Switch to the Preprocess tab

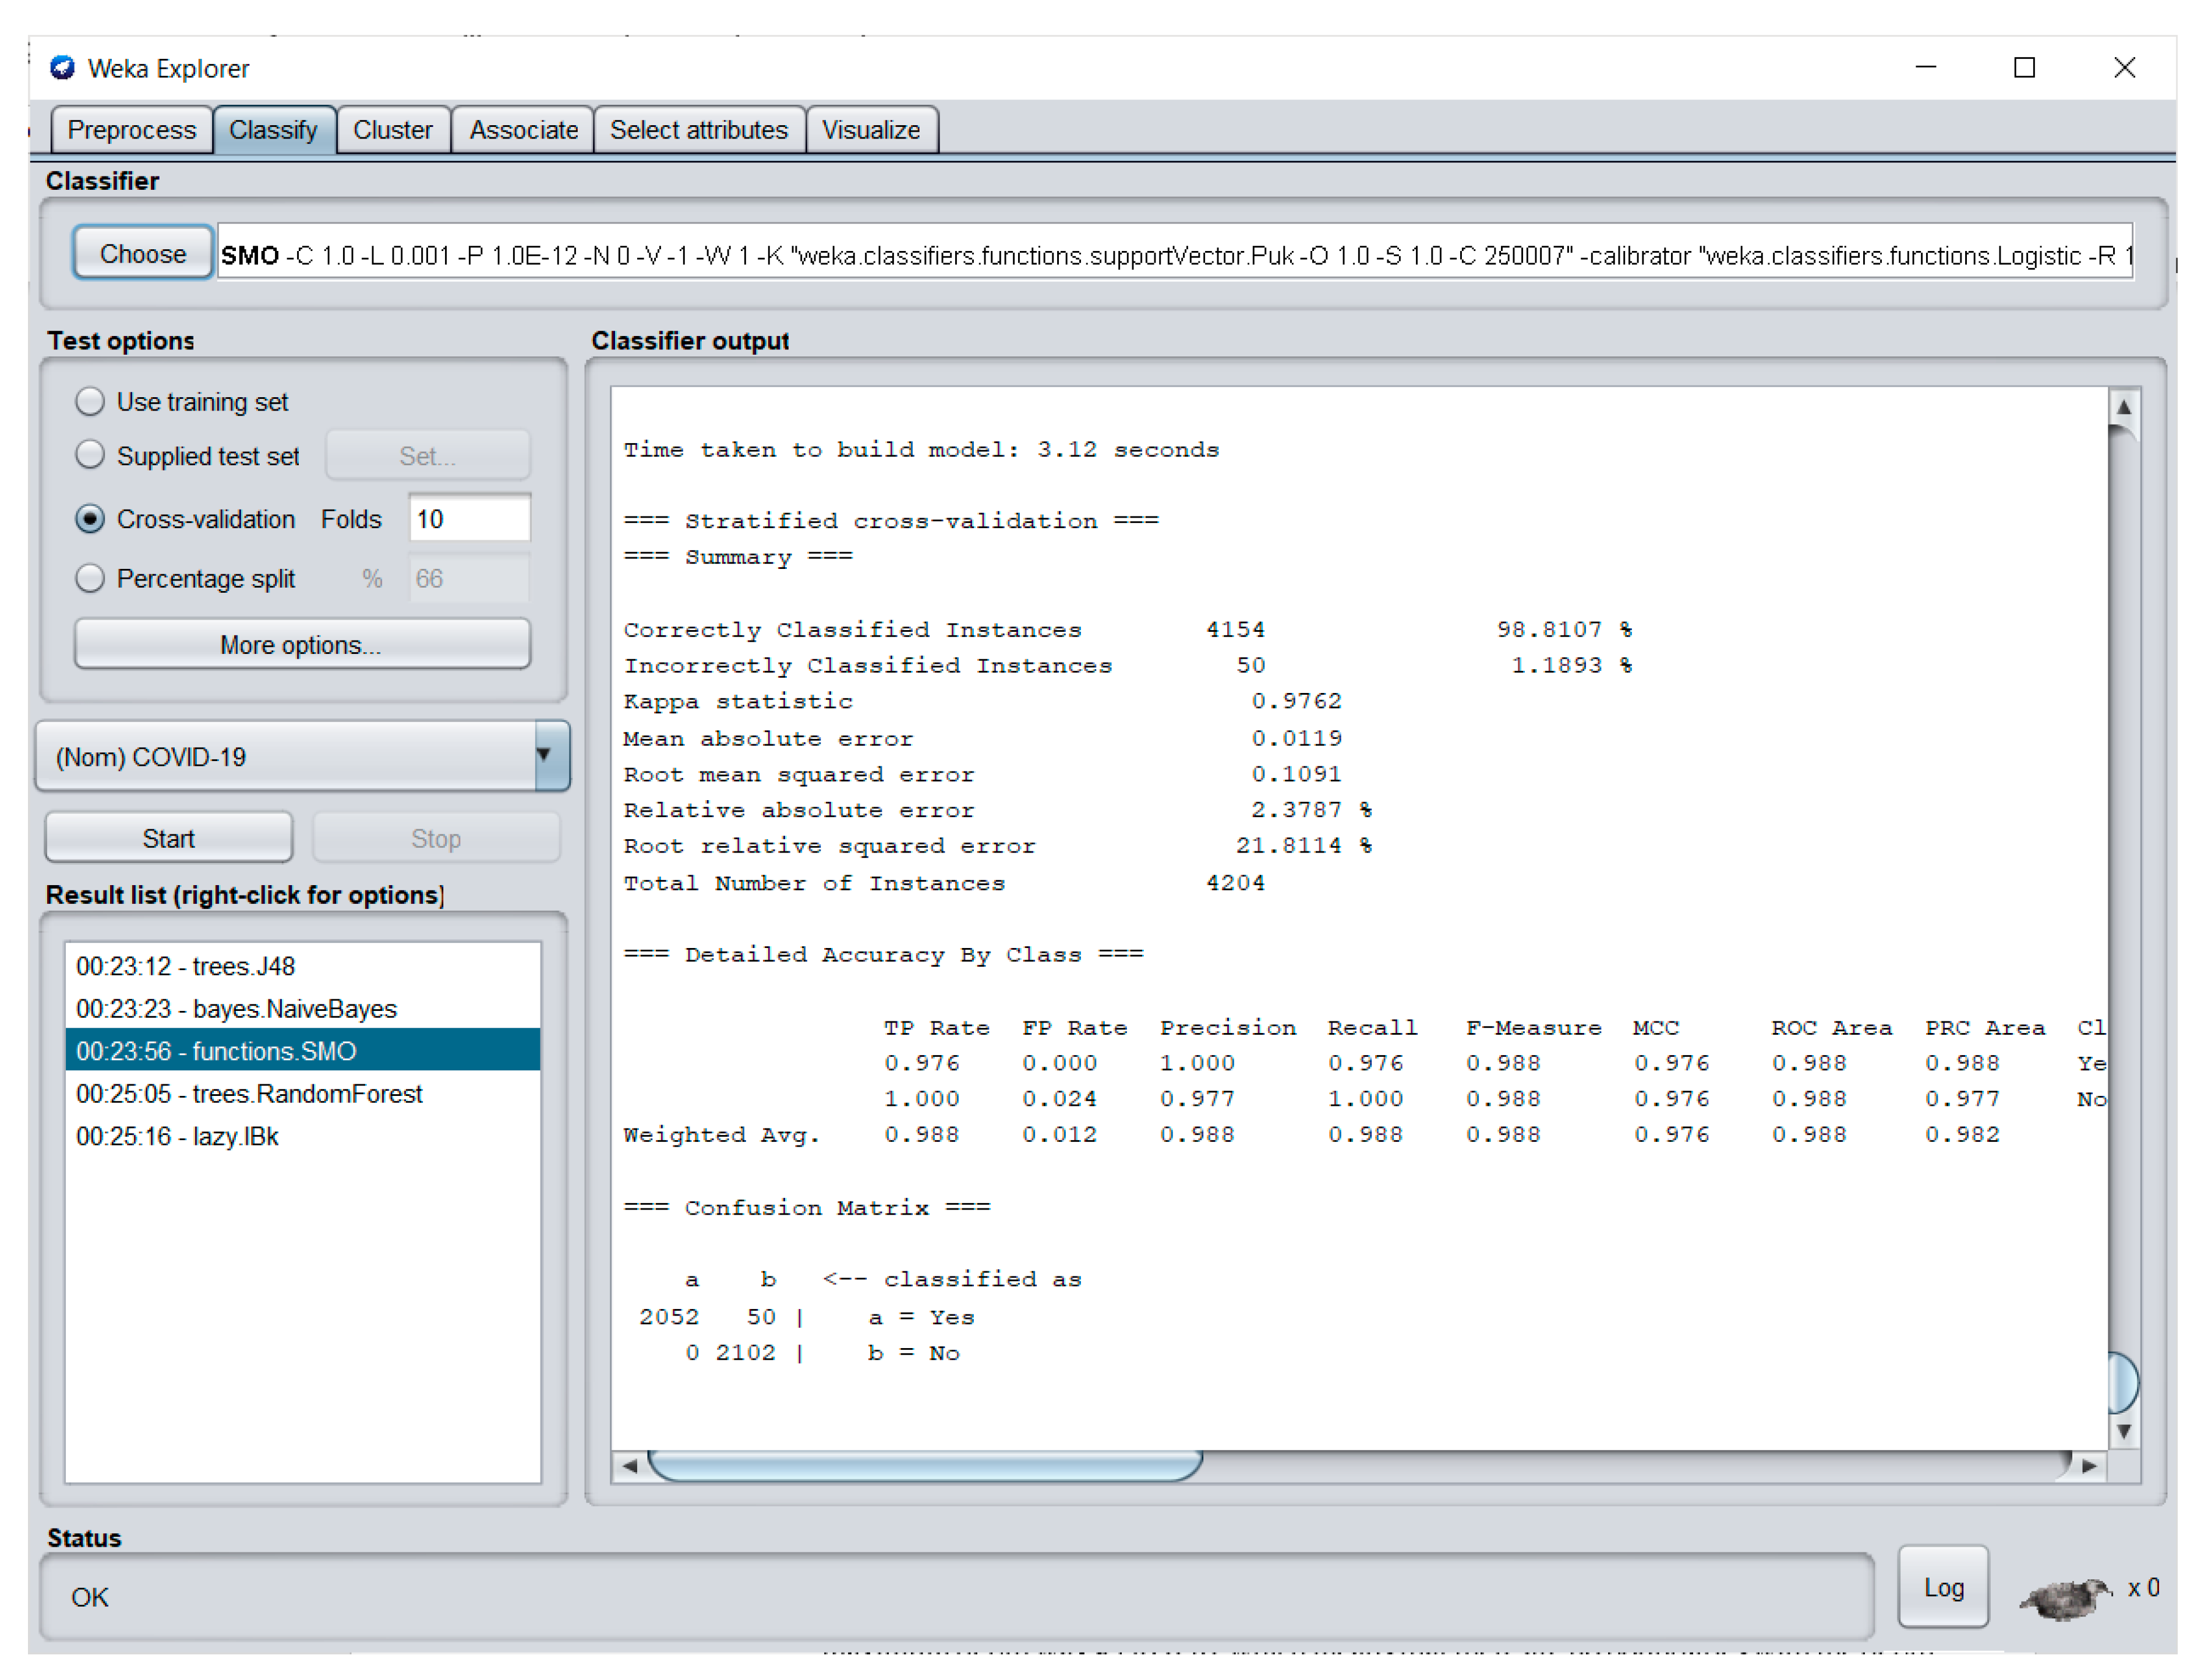click(131, 130)
